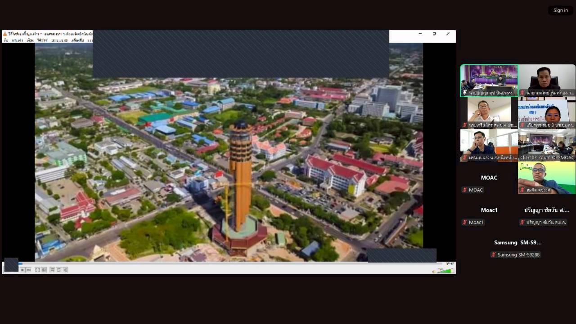Click the VLC next track button
Image resolution: width=576 pixels, height=324 pixels.
point(29,270)
